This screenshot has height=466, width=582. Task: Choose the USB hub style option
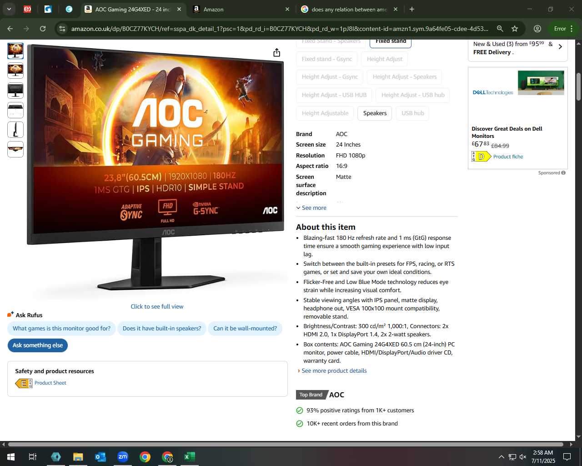(413, 113)
